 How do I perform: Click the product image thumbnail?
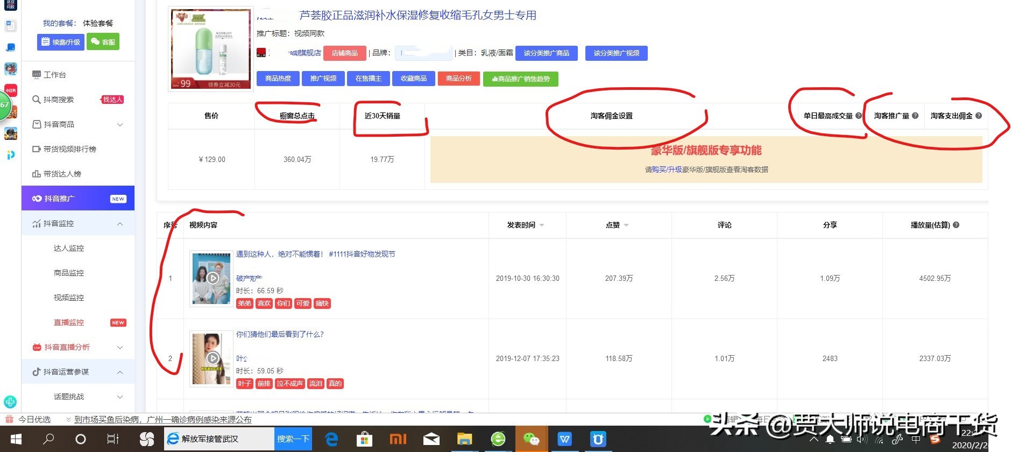click(x=210, y=49)
